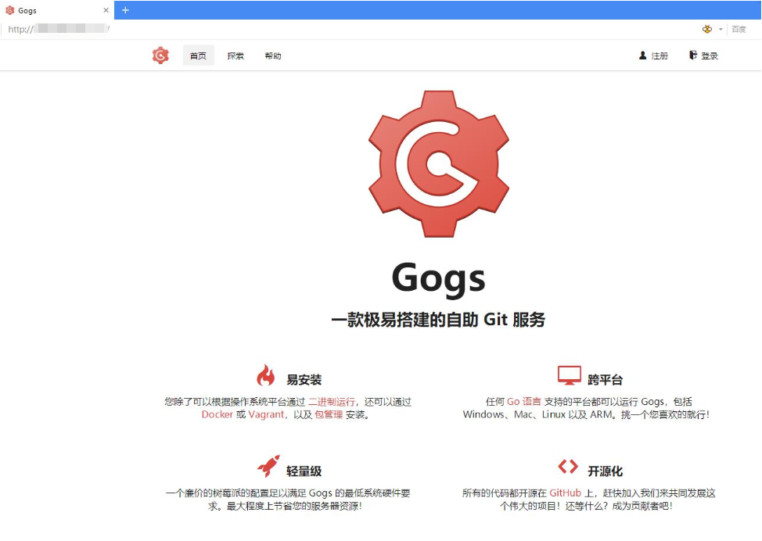Open the 帮助 menu item
This screenshot has height=541, width=762.
pyautogui.click(x=273, y=56)
